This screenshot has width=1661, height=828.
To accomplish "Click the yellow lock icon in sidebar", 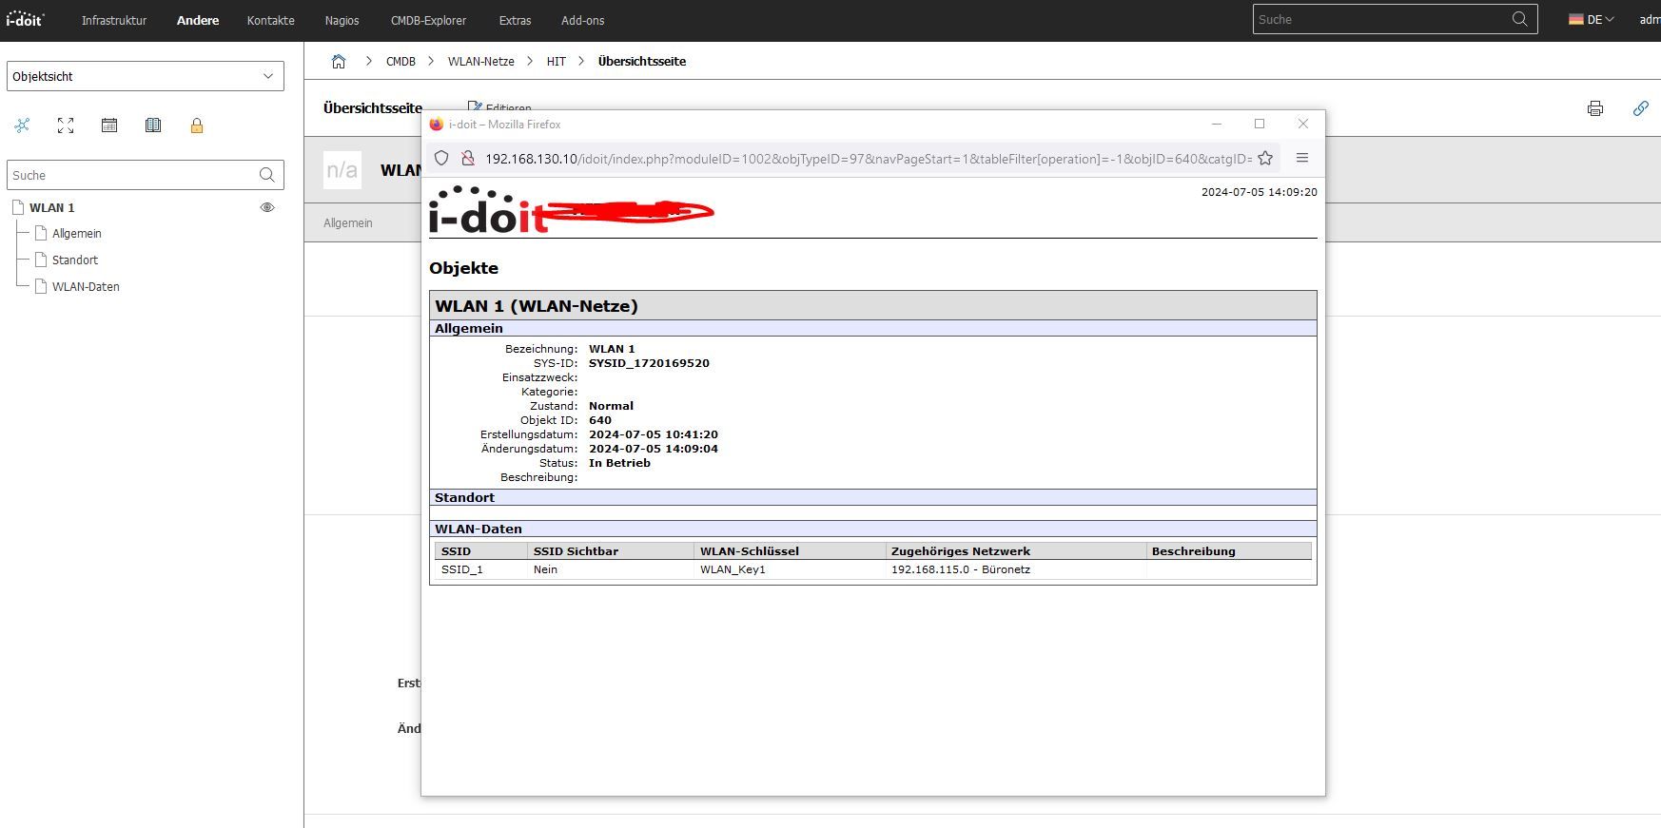I will (197, 125).
